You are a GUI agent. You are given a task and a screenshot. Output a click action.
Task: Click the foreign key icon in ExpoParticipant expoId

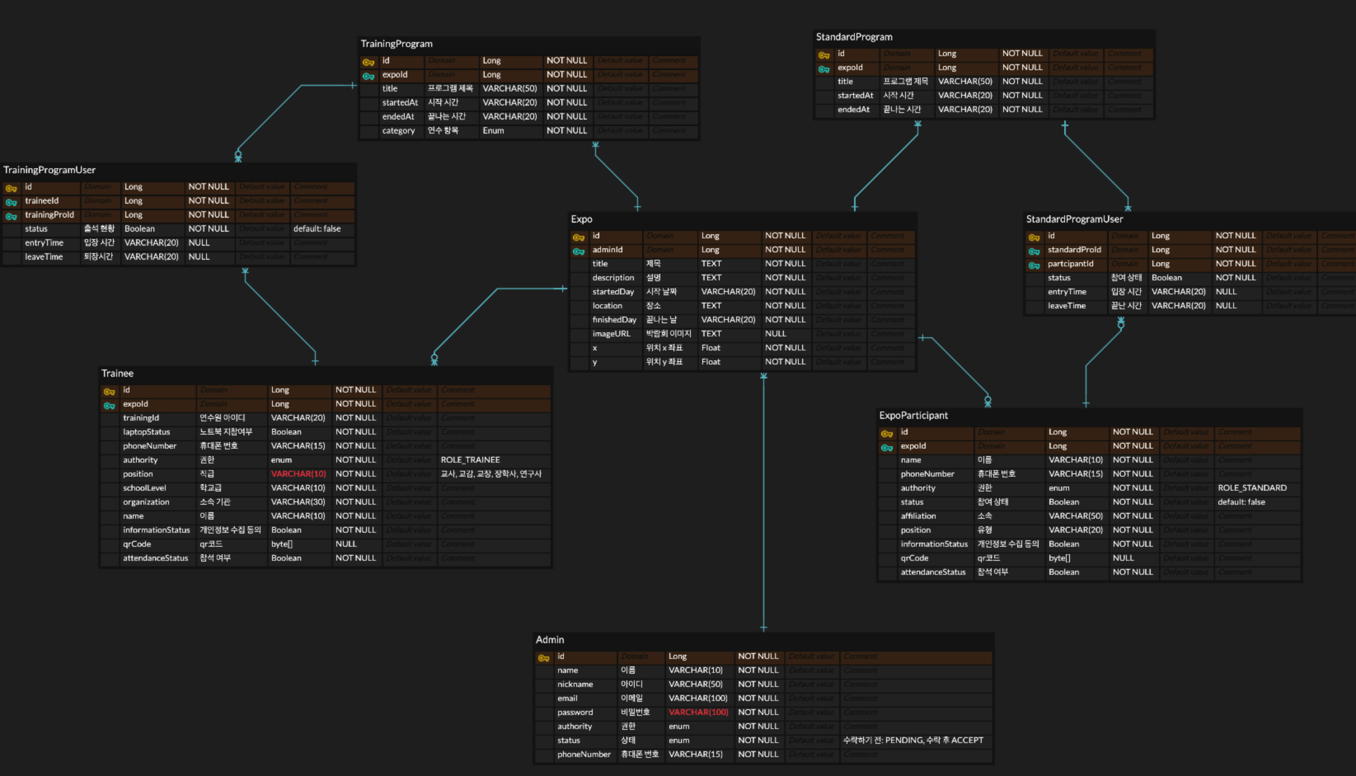tap(887, 448)
